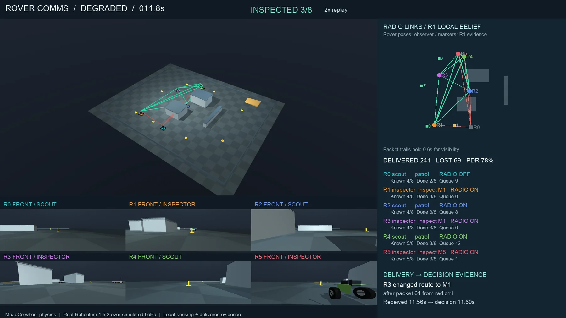Click RADIO LINKS / R1 LOCAL BELIEF heading
The width and height of the screenshot is (566, 318).
pyautogui.click(x=432, y=27)
